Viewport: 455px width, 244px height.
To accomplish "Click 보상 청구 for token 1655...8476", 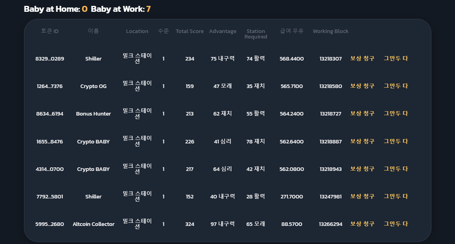I will coord(362,141).
